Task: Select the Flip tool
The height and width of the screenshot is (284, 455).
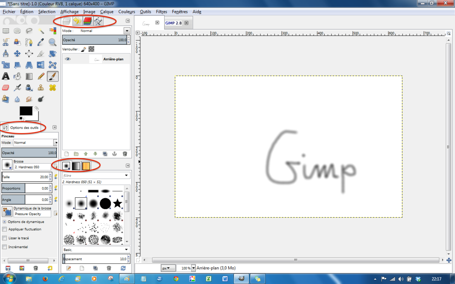Action: (x=41, y=65)
